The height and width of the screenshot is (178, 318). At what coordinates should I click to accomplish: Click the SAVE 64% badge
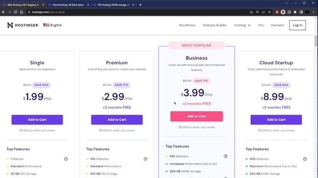(281, 85)
